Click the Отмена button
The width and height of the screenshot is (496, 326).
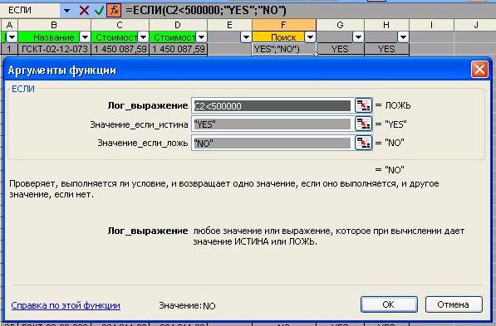454,304
